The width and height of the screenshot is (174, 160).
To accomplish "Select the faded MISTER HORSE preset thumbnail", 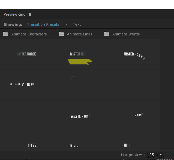I will coord(27,54).
